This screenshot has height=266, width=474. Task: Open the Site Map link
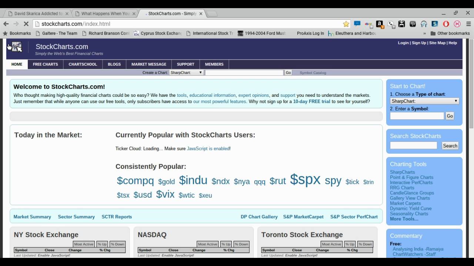click(x=437, y=43)
